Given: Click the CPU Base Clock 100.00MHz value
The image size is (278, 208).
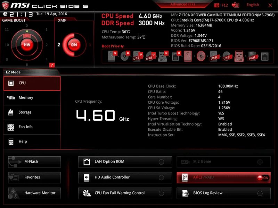Looking at the screenshot, I should (x=228, y=86).
